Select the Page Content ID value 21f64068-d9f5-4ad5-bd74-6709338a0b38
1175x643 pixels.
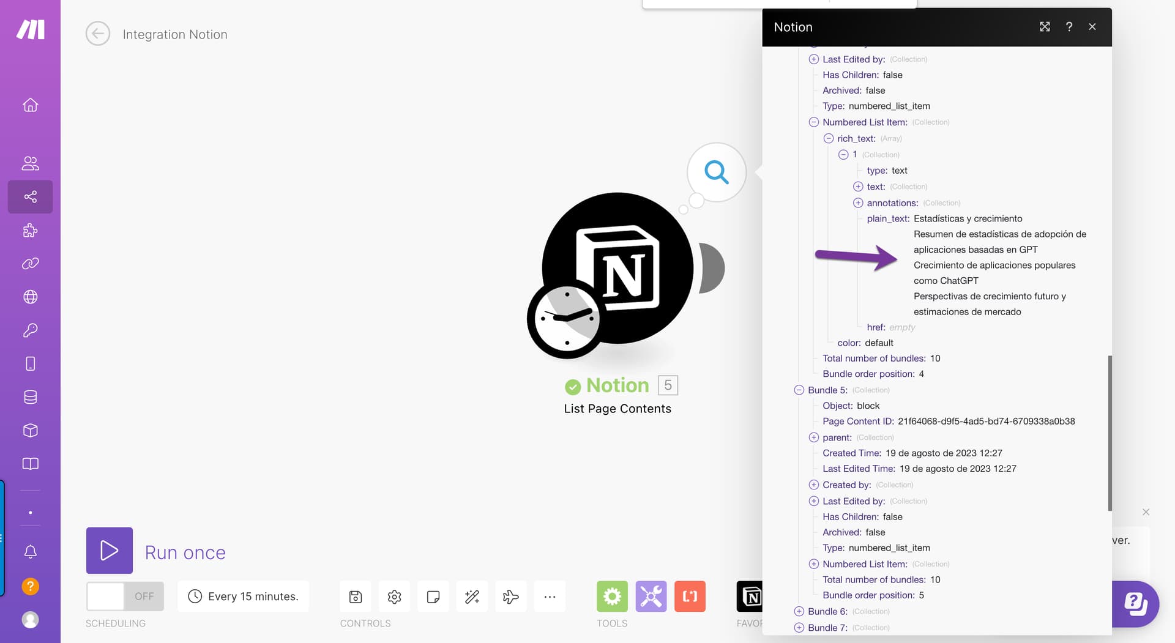coord(987,422)
